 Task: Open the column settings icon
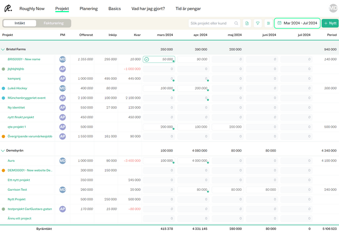[269, 23]
